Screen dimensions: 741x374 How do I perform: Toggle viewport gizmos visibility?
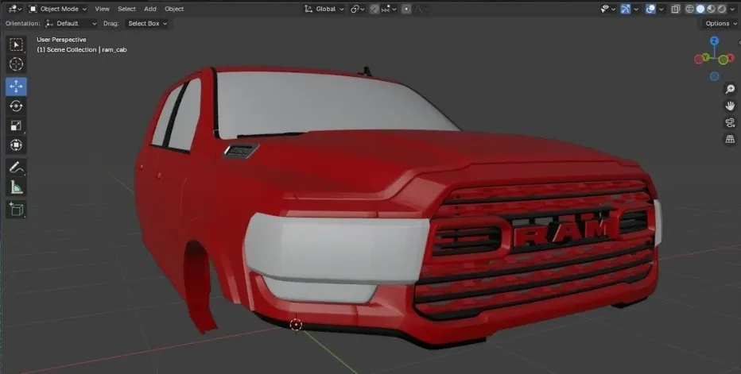625,9
